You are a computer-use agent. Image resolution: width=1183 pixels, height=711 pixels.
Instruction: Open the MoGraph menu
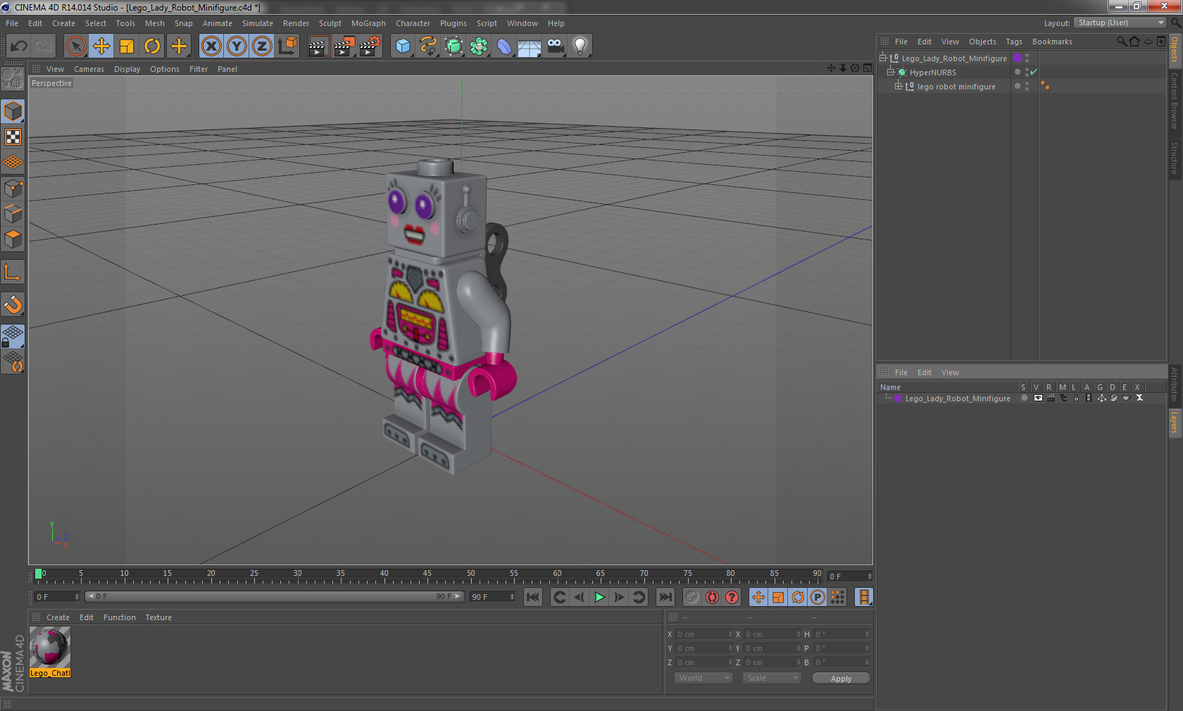coord(368,23)
